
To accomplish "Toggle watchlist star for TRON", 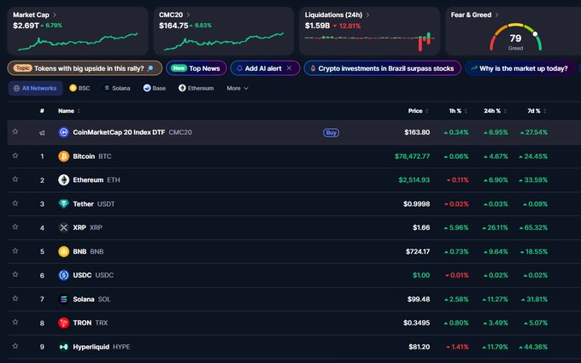I will pyautogui.click(x=15, y=322).
